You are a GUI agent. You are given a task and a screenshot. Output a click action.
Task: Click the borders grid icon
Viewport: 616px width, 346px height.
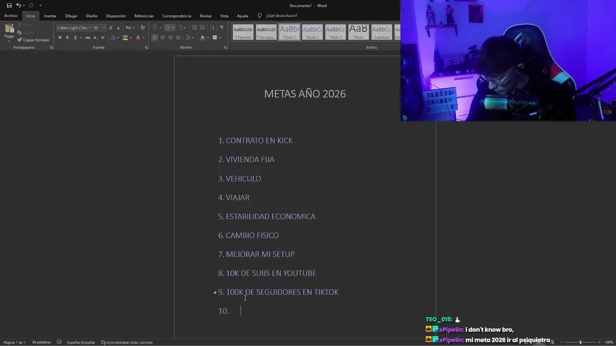(x=215, y=37)
